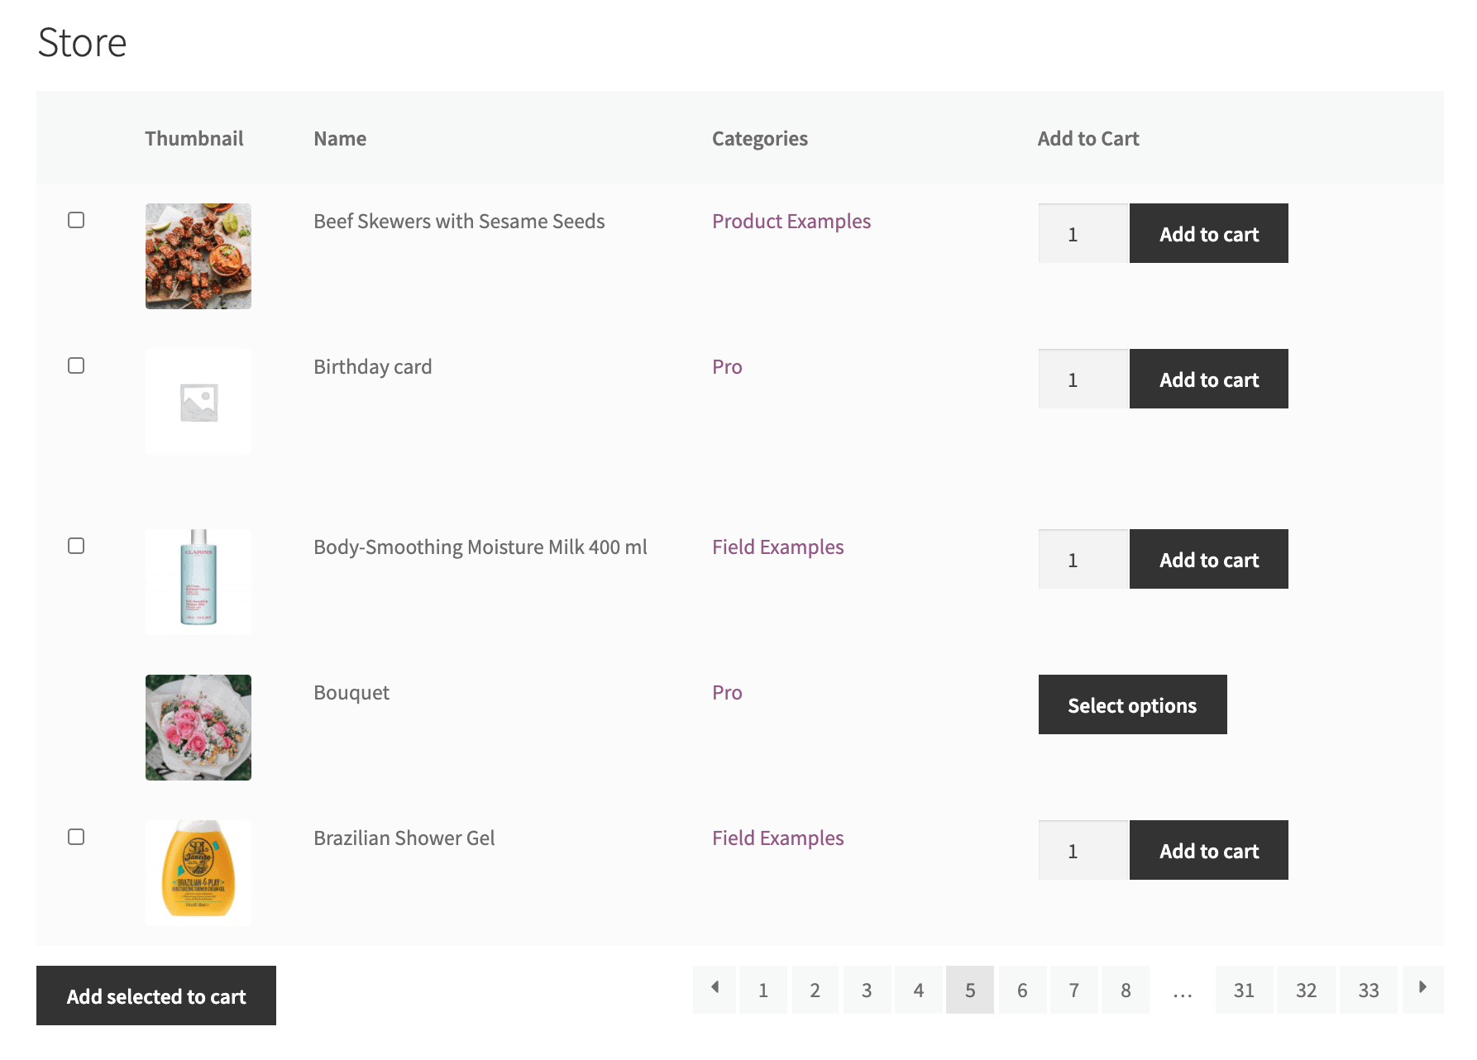The image size is (1477, 1060).
Task: Click Add to cart for Brazilian Shower Gel
Action: click(1208, 849)
